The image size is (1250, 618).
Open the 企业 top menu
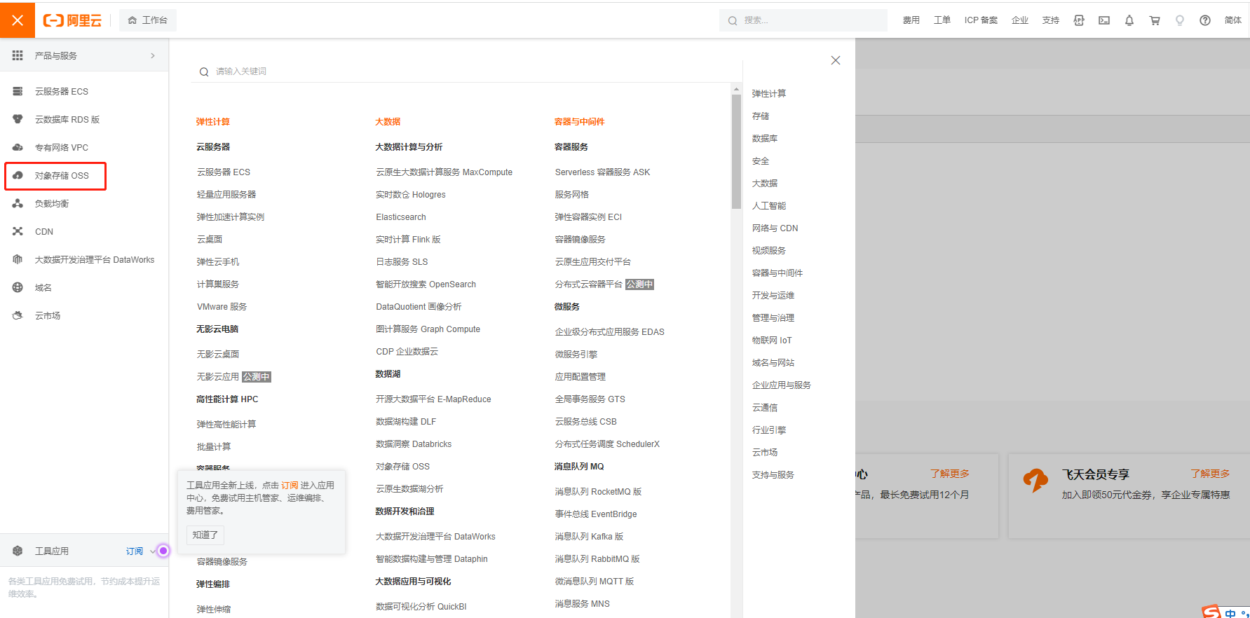tap(1020, 20)
